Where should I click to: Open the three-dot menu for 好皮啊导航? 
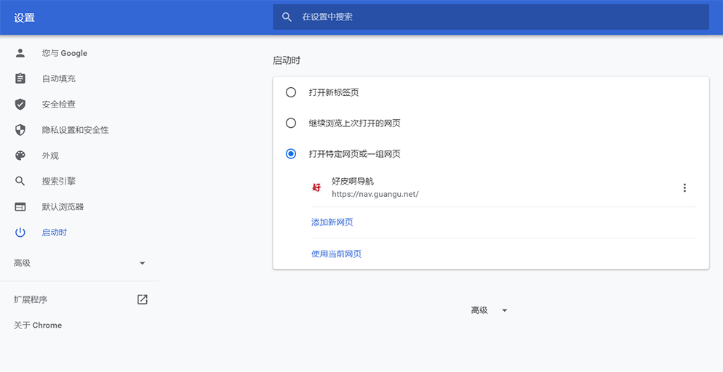(684, 188)
